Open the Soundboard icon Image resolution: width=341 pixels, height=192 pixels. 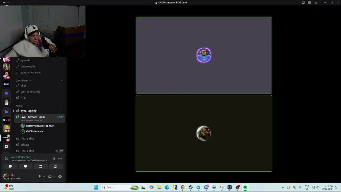click(x=56, y=166)
